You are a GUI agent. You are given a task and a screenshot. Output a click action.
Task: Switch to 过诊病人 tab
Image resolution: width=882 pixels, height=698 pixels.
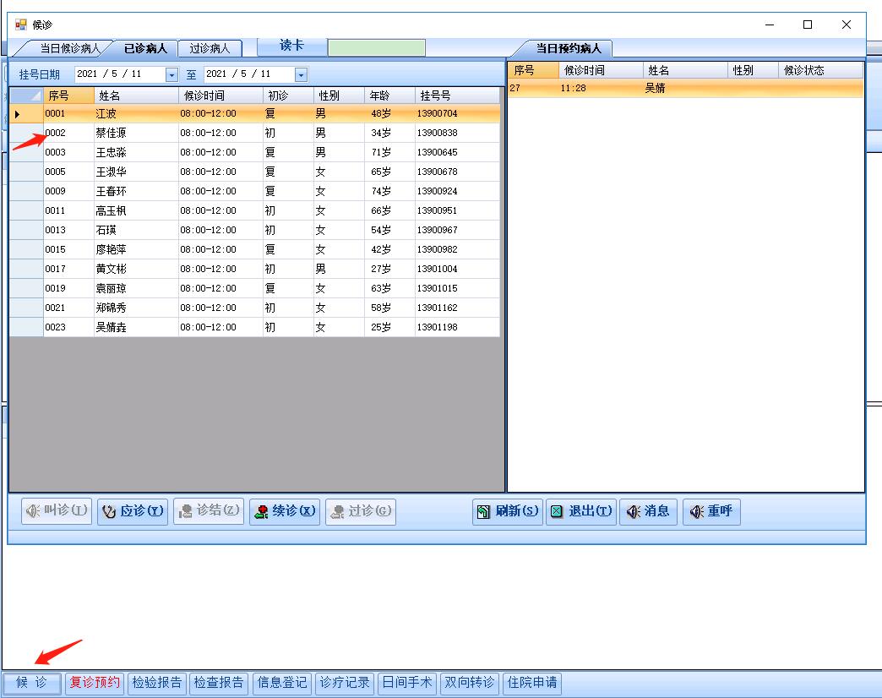tap(210, 48)
